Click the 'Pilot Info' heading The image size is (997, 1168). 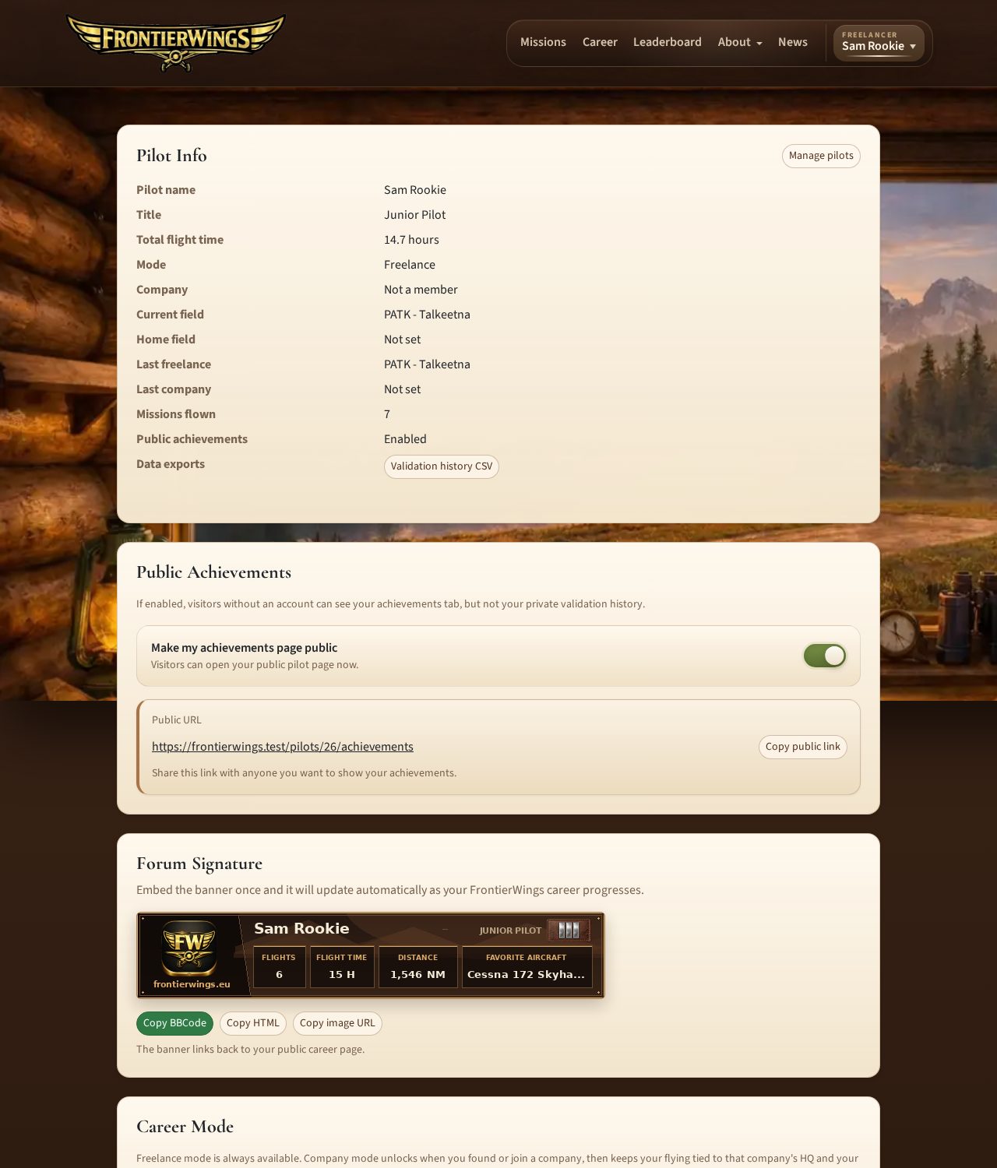pos(171,156)
